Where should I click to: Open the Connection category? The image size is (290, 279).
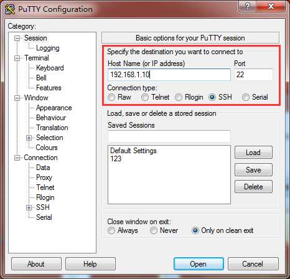pos(40,158)
